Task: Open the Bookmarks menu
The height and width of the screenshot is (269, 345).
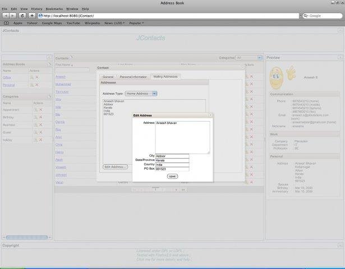Action: click(54, 9)
